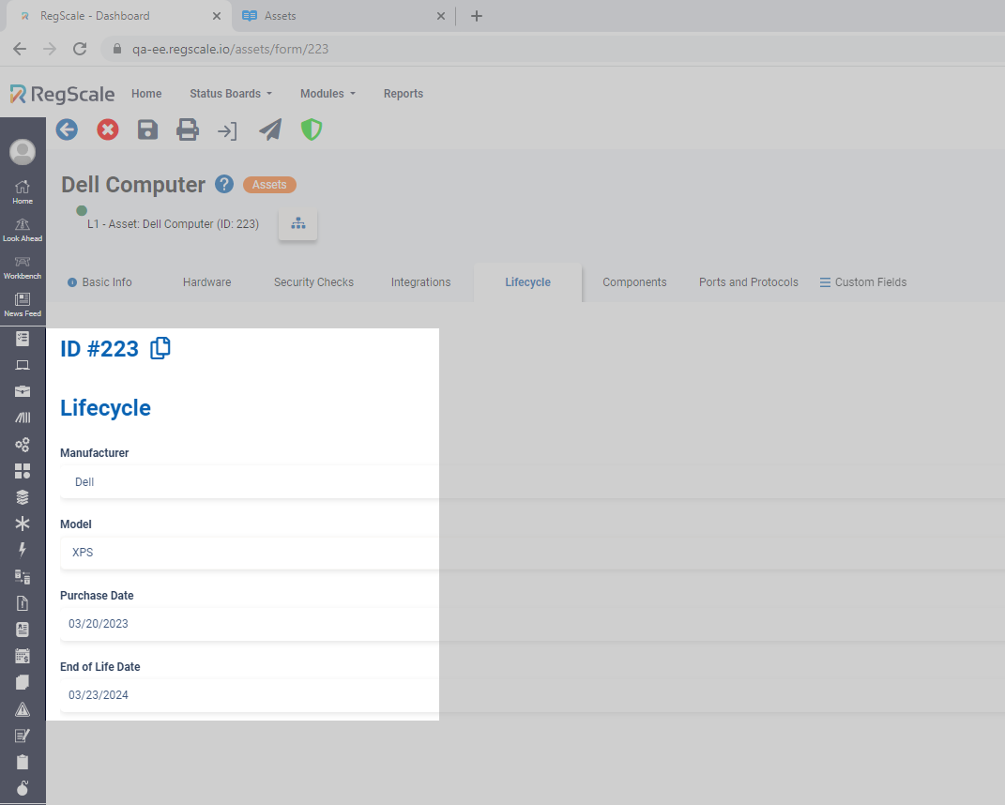This screenshot has width=1005, height=805.
Task: Switch to the Hardware tab
Action: click(207, 282)
